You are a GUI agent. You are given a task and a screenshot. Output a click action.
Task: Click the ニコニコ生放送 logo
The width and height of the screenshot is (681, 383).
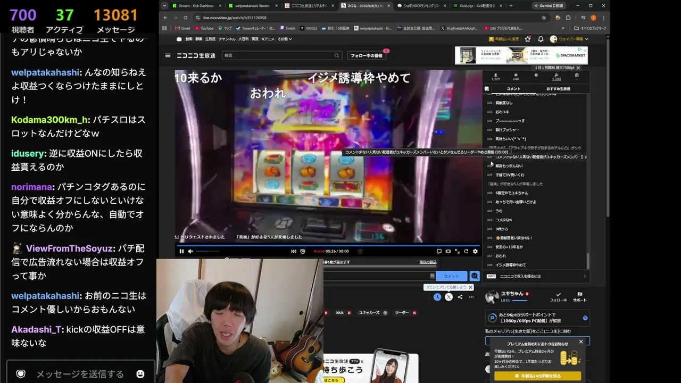(196, 55)
